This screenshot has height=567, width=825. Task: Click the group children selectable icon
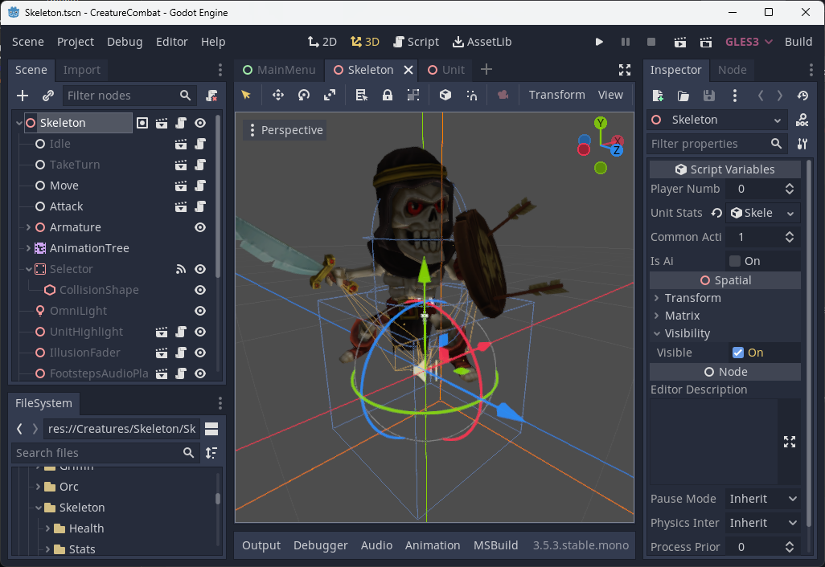tap(413, 95)
